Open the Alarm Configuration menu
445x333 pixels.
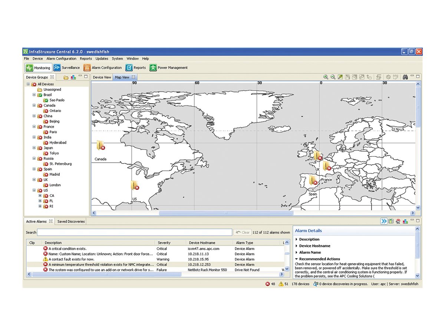[x=61, y=58]
